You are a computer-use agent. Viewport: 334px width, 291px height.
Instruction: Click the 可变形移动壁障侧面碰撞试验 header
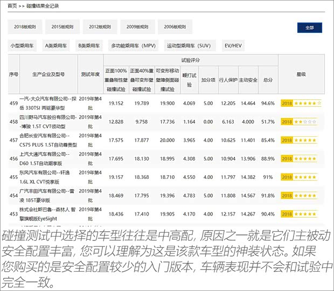tap(168, 80)
